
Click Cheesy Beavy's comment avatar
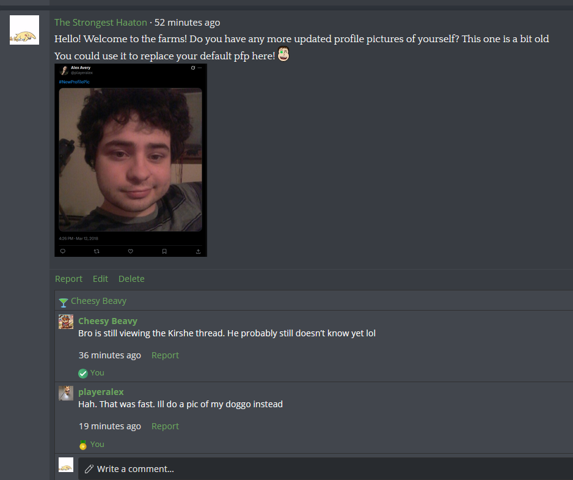coord(66,322)
